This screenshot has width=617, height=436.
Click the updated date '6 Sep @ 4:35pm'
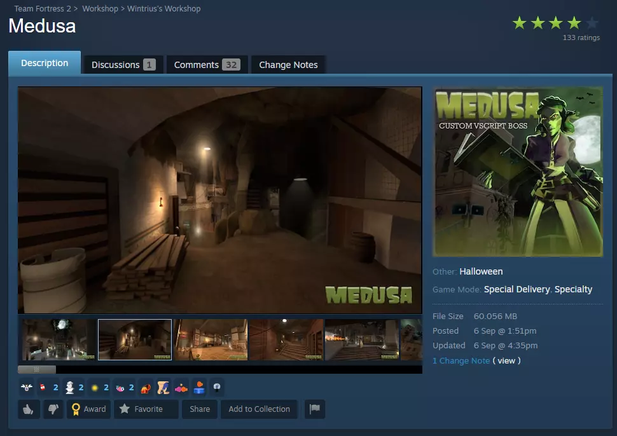point(505,346)
